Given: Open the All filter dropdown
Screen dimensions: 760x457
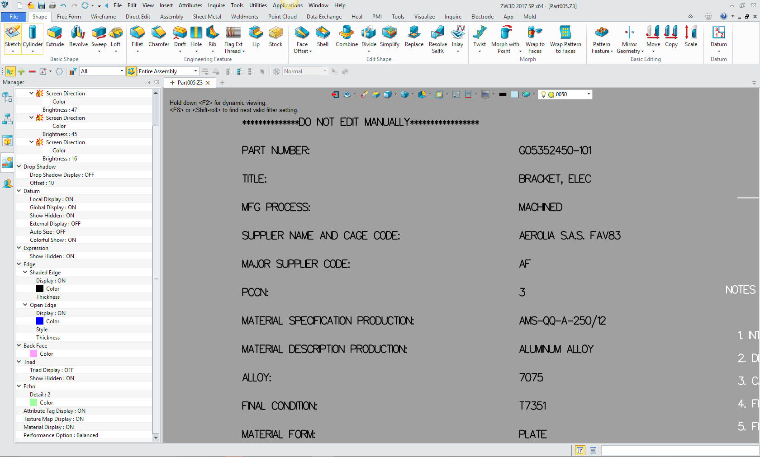Looking at the screenshot, I should pyautogui.click(x=122, y=71).
